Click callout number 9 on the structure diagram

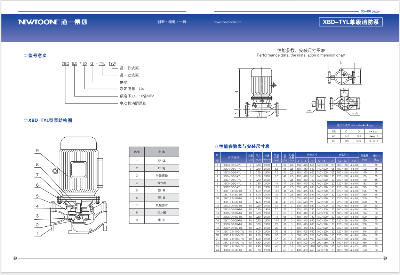click(37, 151)
